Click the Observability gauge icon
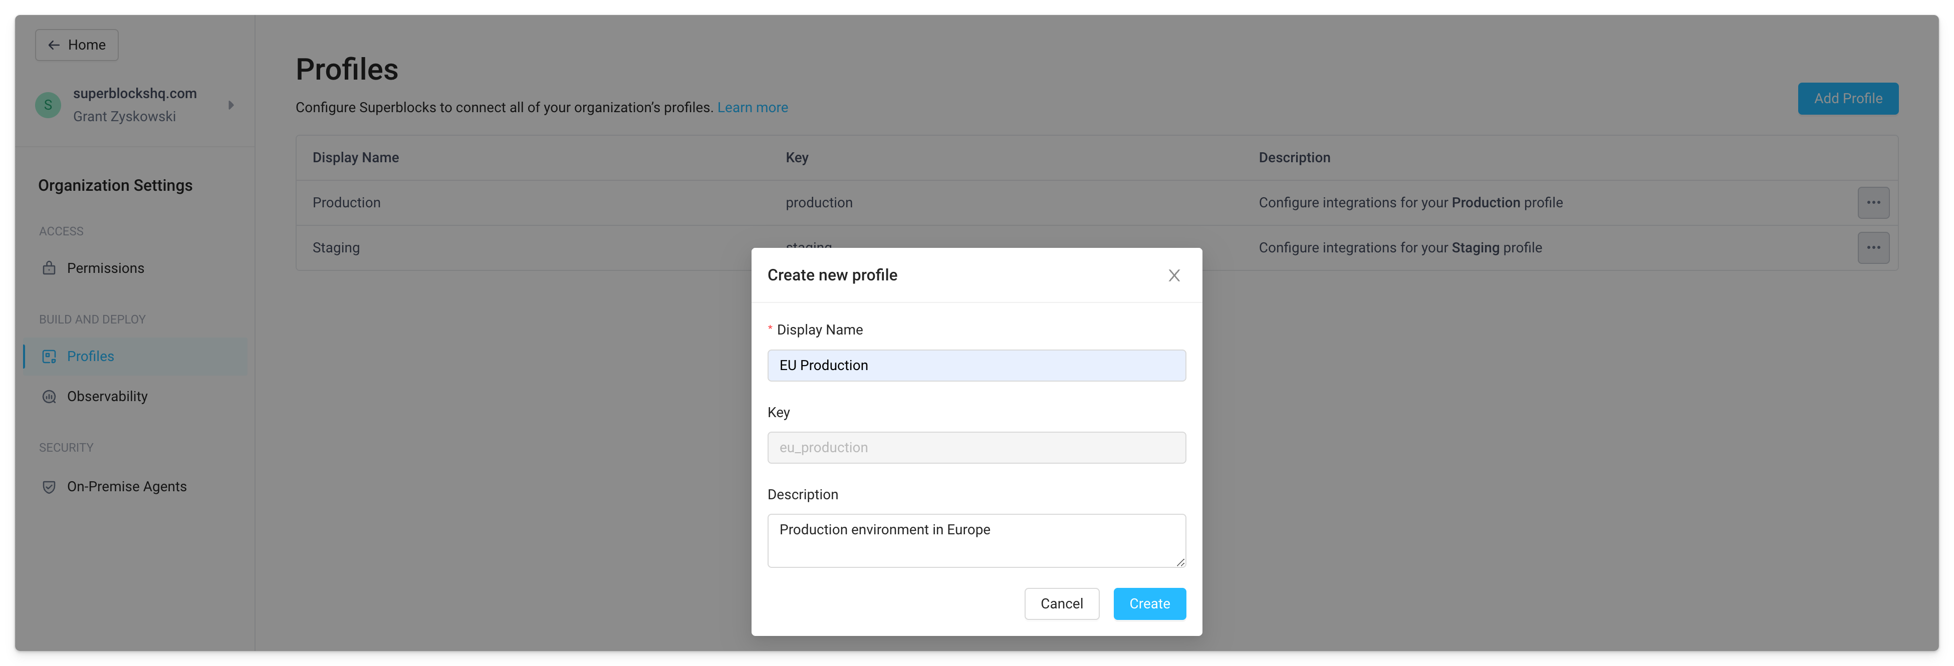 tap(49, 395)
